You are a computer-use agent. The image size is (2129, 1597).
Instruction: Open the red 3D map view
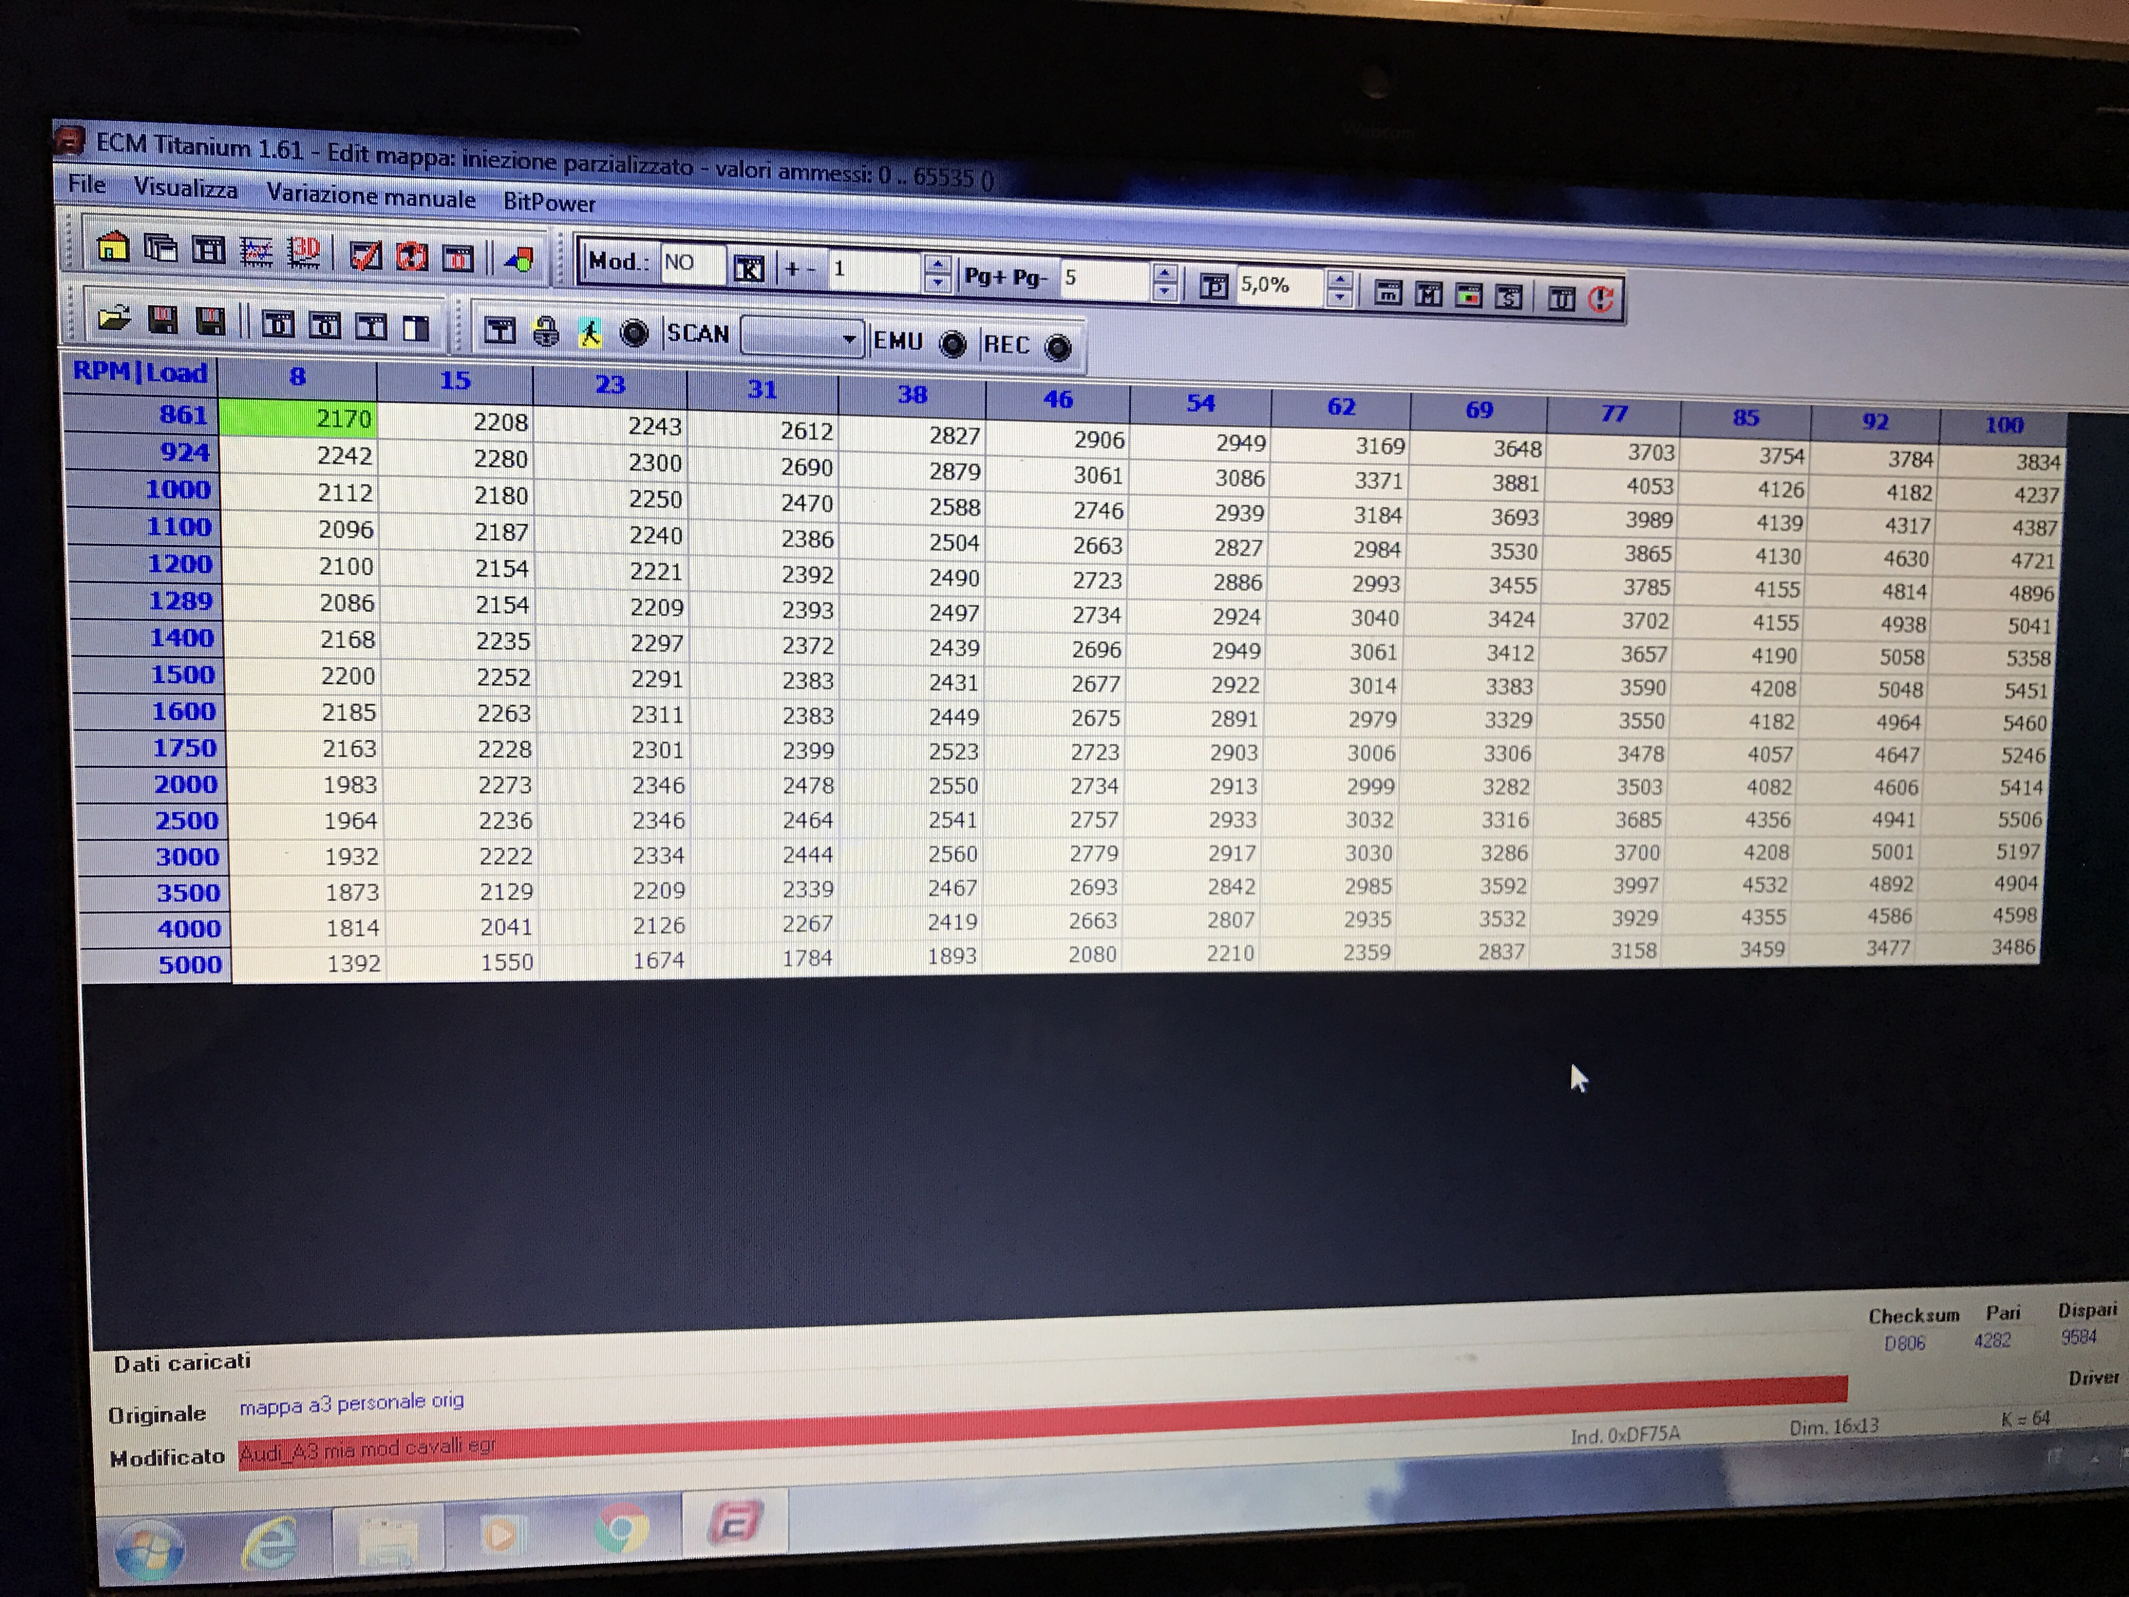304,253
